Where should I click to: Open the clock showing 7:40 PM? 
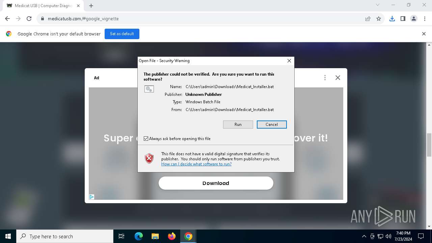tap(403, 236)
